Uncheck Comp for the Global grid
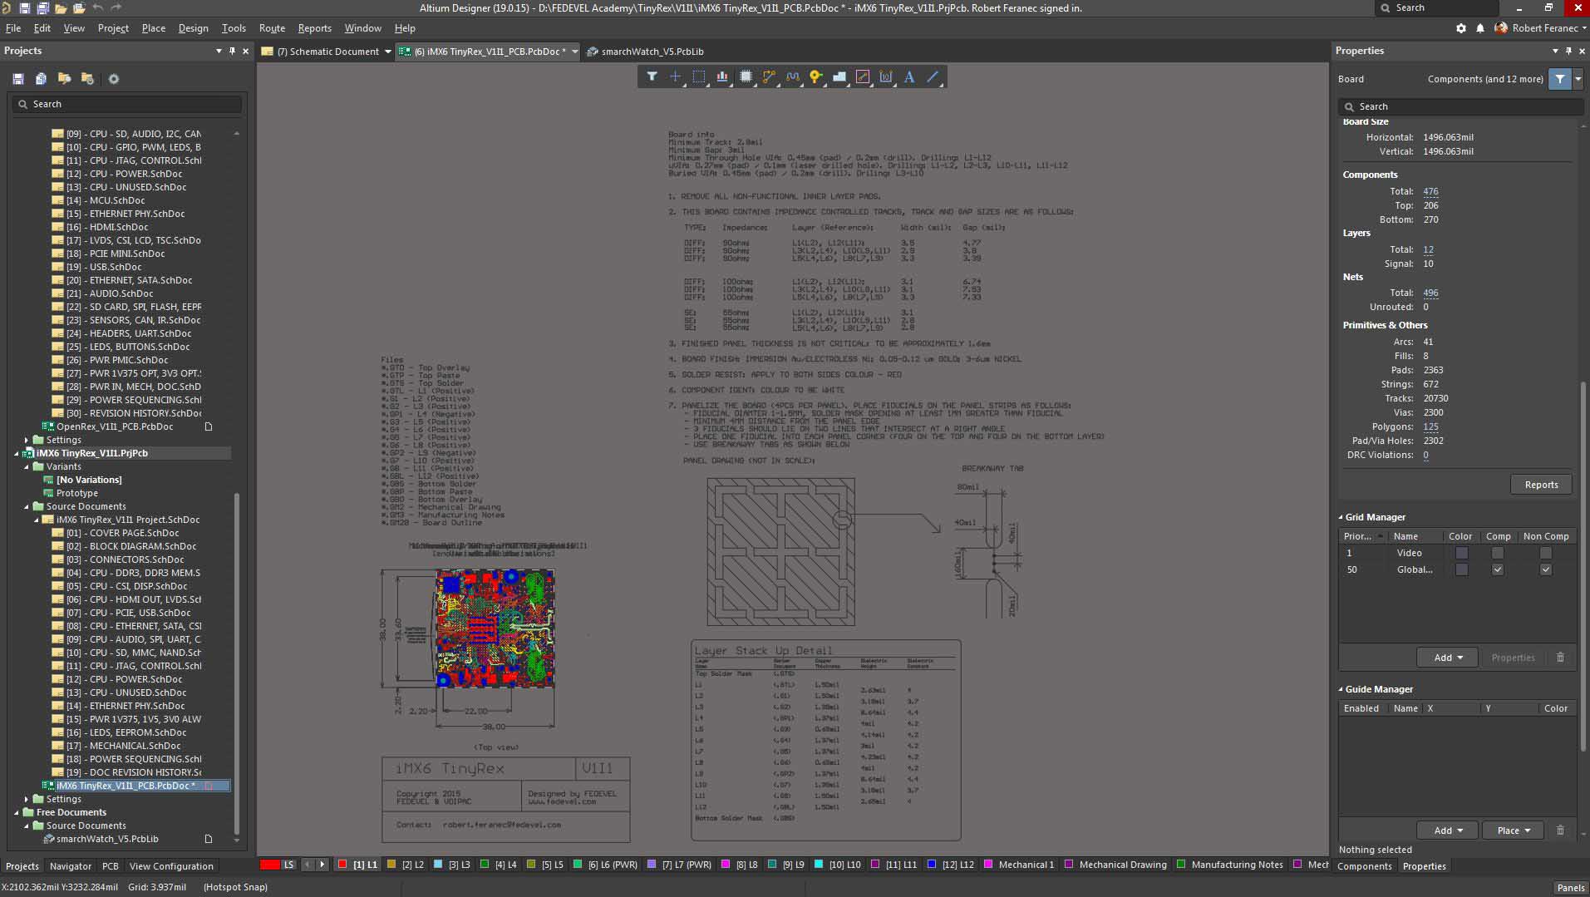1590x897 pixels. [1497, 569]
